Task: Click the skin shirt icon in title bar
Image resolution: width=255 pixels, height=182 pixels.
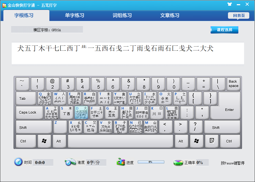Action: click(x=230, y=4)
